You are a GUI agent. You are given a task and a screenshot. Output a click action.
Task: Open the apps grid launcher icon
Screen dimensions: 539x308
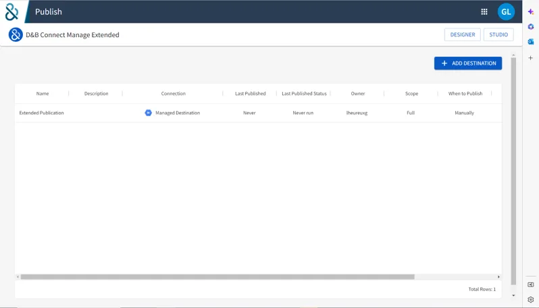(x=484, y=11)
